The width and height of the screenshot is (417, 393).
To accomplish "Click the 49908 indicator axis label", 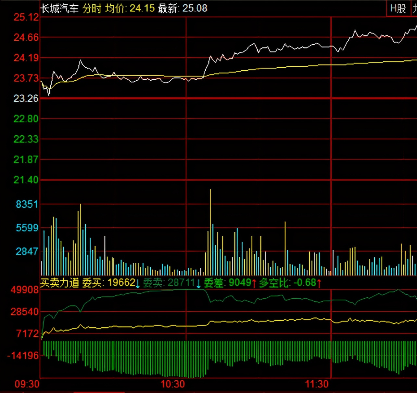I will point(25,290).
